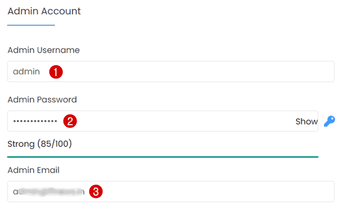Focus the Admin Password input field
The width and height of the screenshot is (343, 211).
(x=163, y=121)
